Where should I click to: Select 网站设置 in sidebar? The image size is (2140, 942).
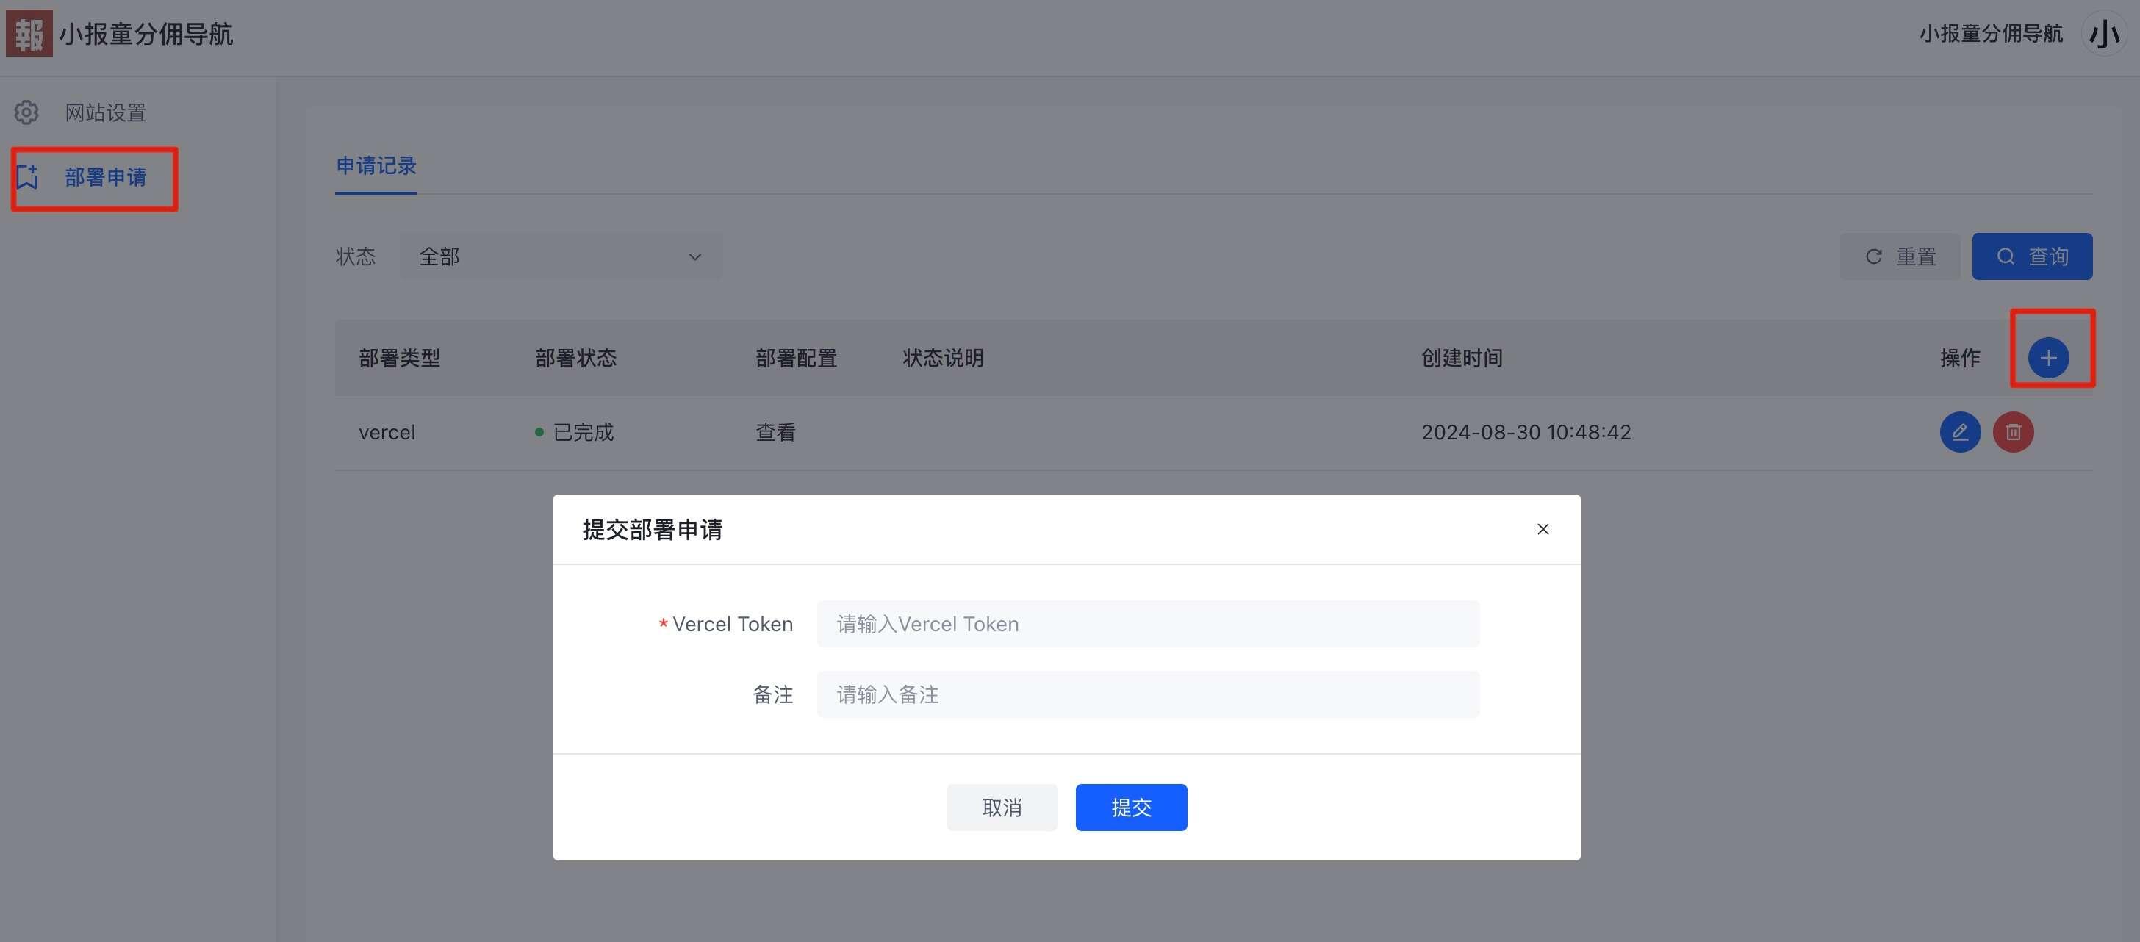coord(106,112)
